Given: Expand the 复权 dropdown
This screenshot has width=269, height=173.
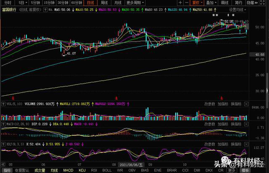Looking at the screenshot, I should pyautogui.click(x=197, y=3).
